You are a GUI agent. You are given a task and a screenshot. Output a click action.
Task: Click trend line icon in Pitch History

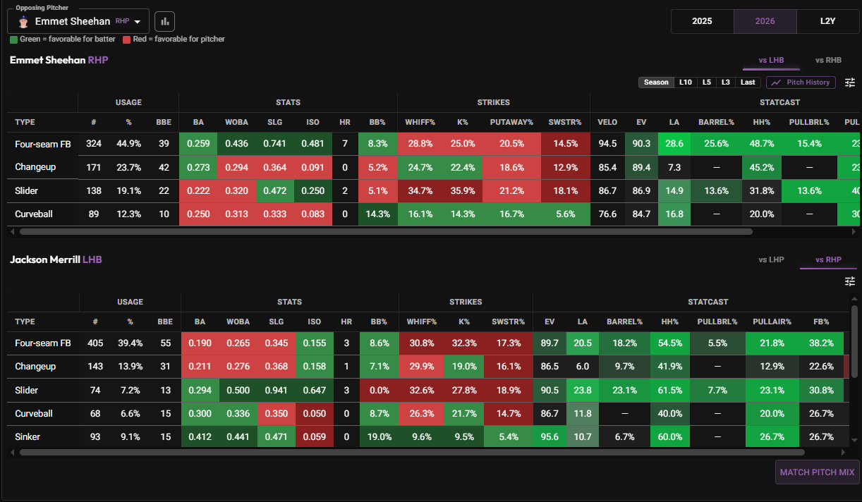776,82
